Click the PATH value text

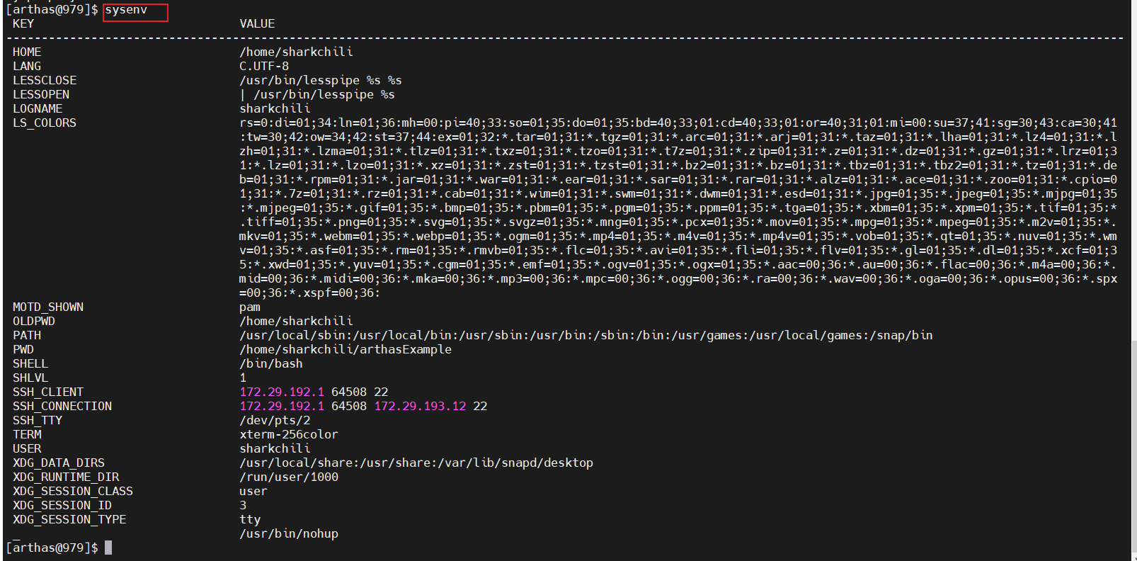coord(585,335)
